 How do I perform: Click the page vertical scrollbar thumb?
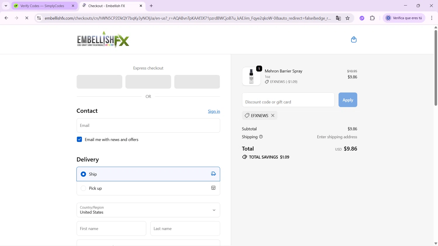[x=436, y=68]
